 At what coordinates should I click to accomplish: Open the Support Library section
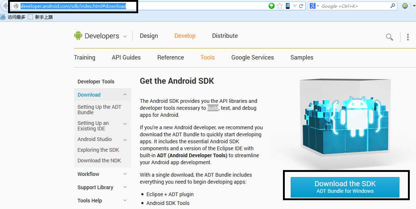tap(95, 187)
